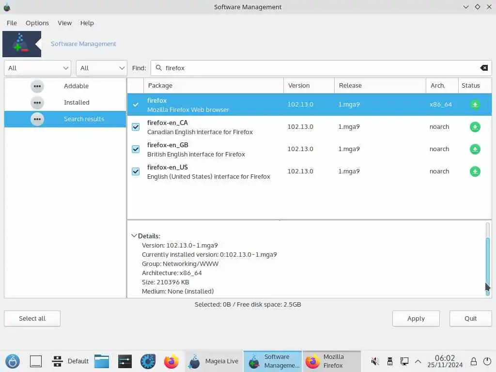This screenshot has width=496, height=372.
Task: Collapse the Details section expander
Action: coord(134,236)
